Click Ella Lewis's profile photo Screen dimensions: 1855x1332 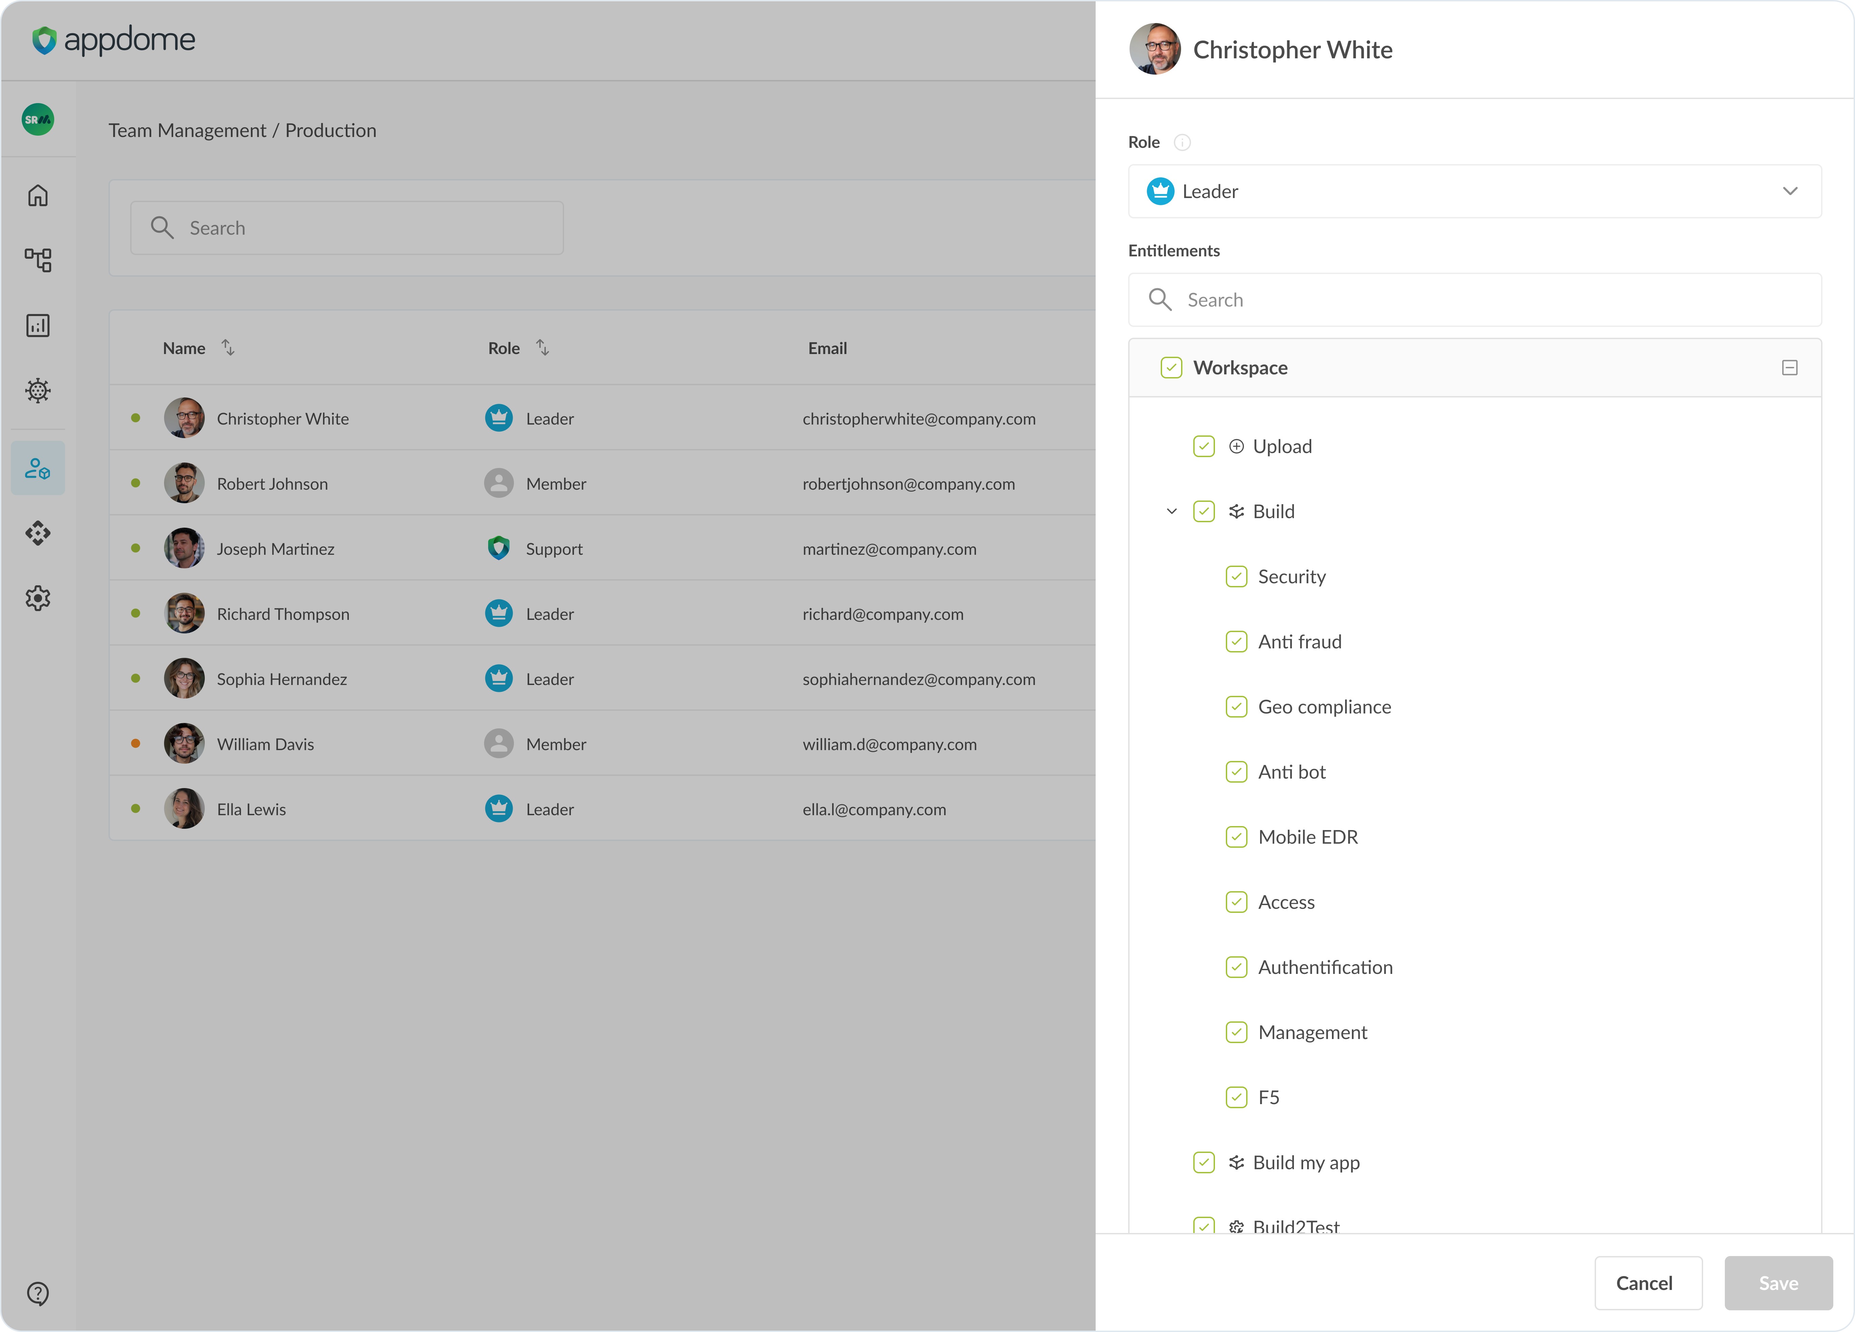184,808
